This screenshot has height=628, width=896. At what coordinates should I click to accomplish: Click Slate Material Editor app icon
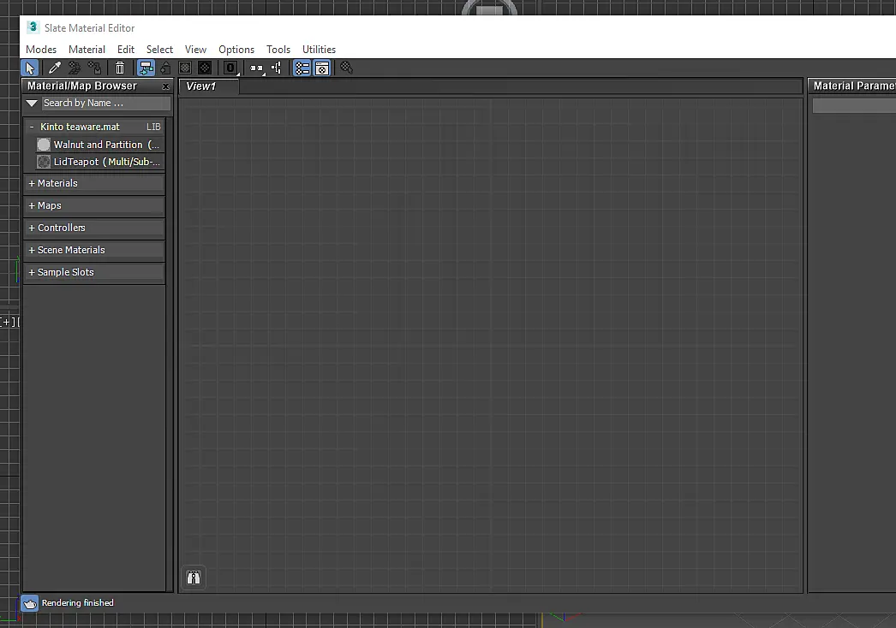[x=33, y=27]
